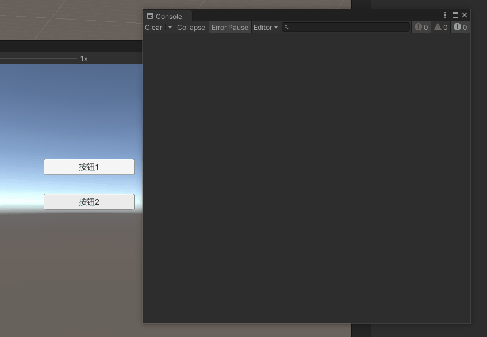Open the Clear dropdown arrow
Screen dimensions: 487x337
click(170, 27)
